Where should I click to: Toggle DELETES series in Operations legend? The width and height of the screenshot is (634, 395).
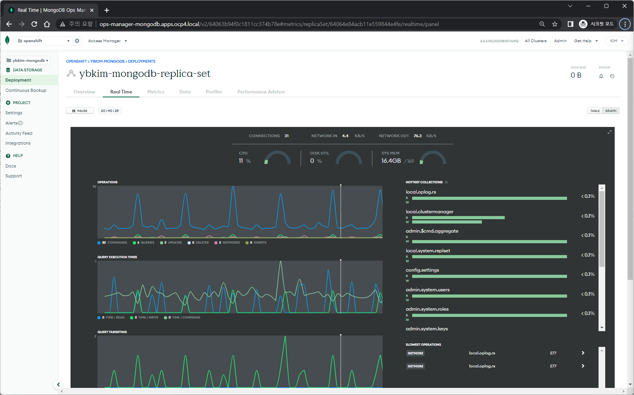[198, 243]
